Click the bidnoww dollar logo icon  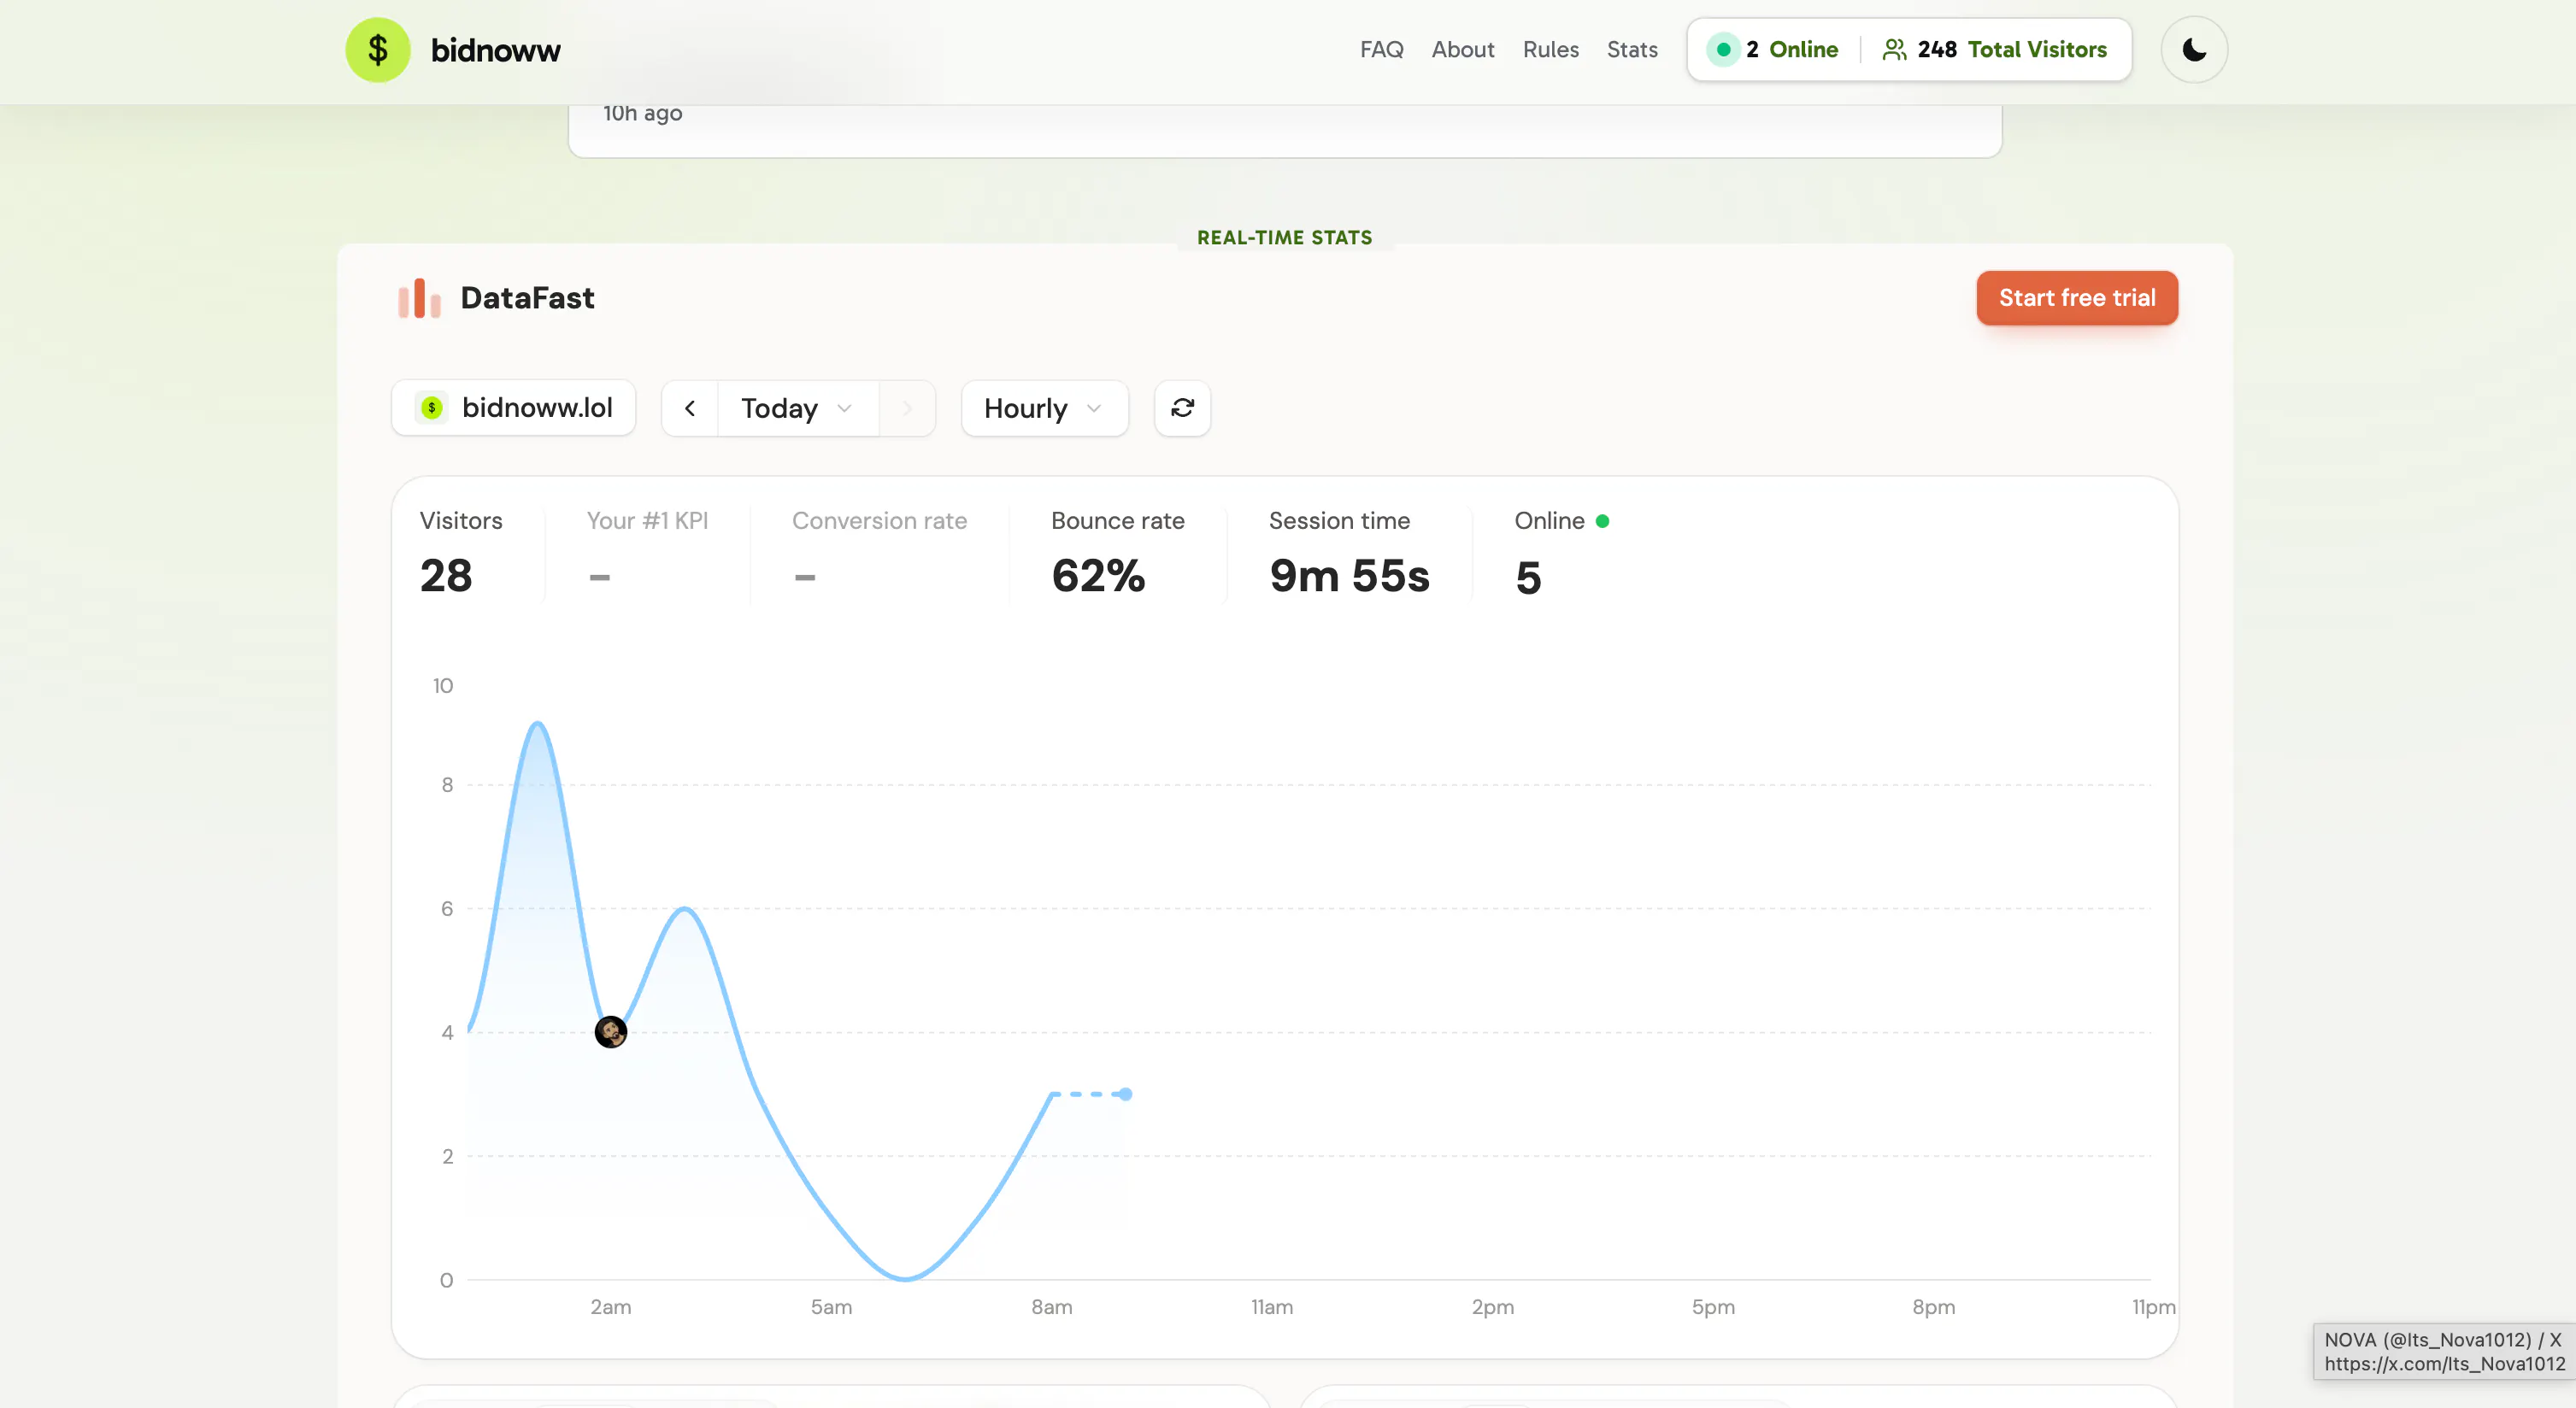coord(377,50)
